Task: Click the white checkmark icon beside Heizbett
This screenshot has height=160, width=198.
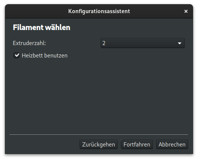Action: 16,55
